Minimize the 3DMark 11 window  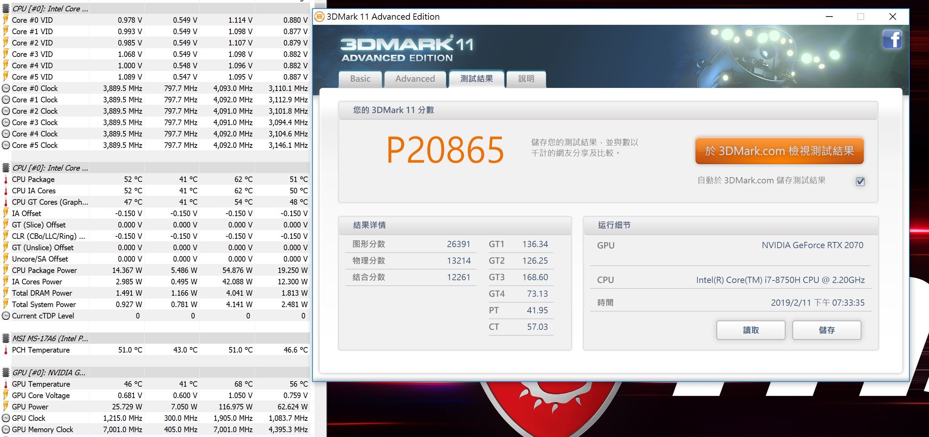(x=829, y=17)
